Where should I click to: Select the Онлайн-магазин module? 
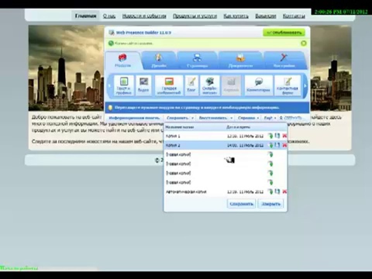coord(210,86)
